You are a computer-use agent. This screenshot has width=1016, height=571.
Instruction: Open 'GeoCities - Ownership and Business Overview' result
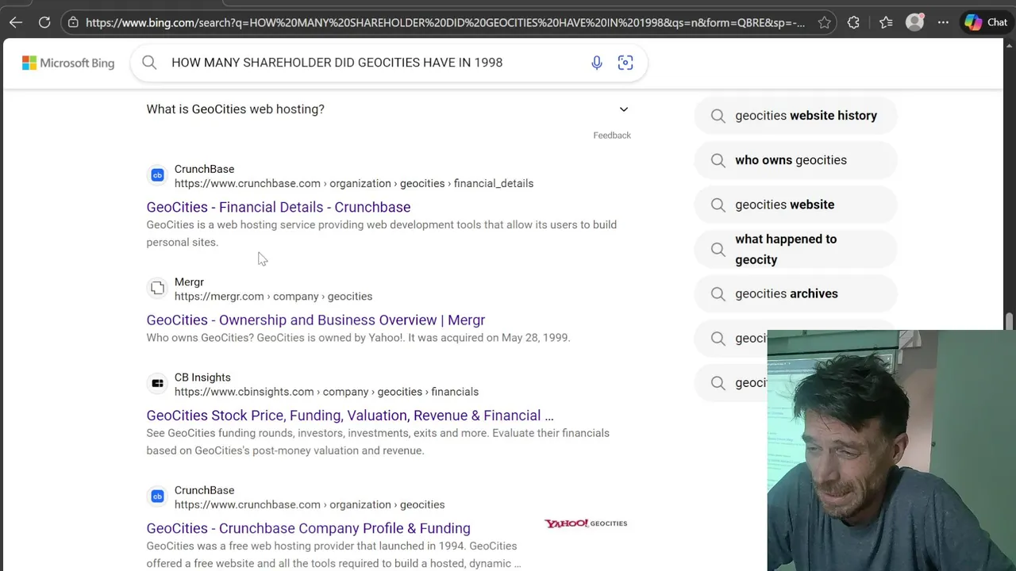tap(315, 320)
